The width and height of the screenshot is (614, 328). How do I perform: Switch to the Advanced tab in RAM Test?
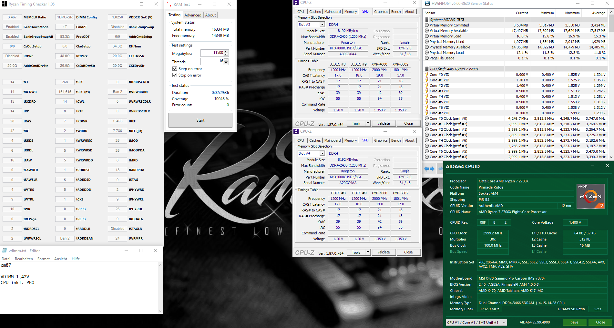coord(193,15)
